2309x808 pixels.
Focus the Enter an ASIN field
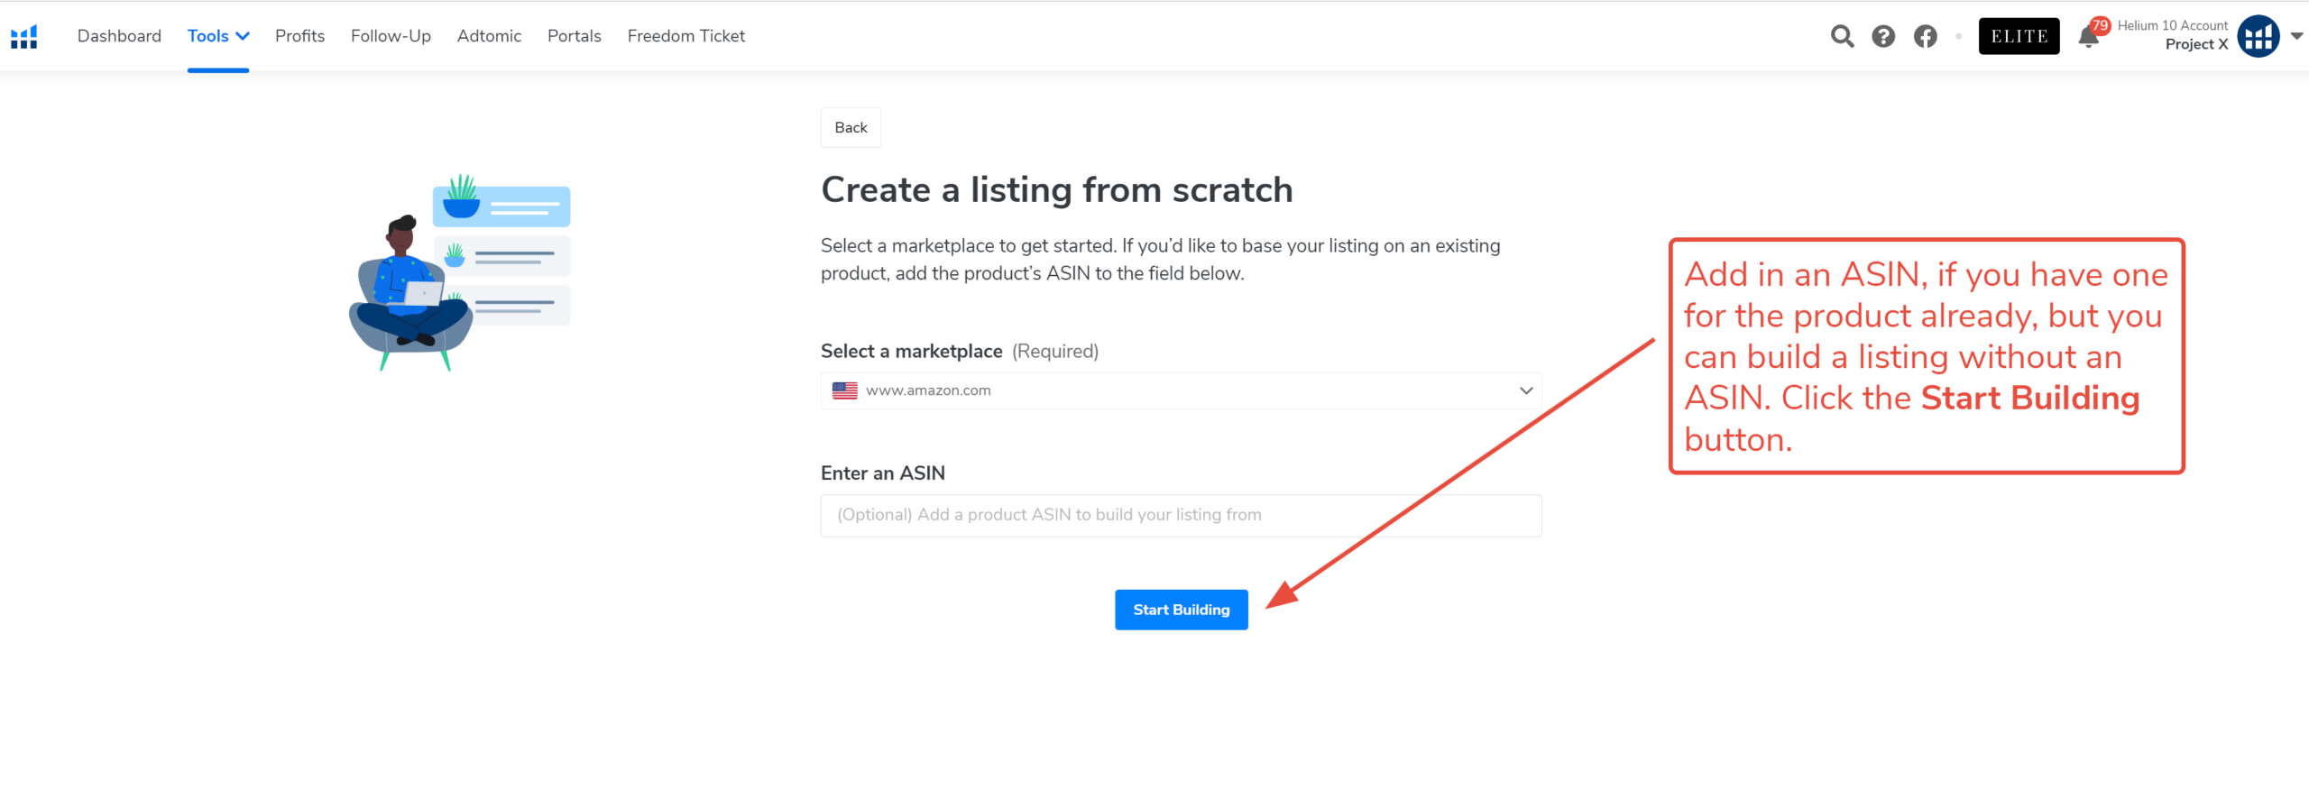click(1181, 515)
